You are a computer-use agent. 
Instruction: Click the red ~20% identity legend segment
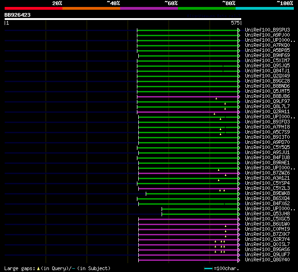(x=34, y=8)
